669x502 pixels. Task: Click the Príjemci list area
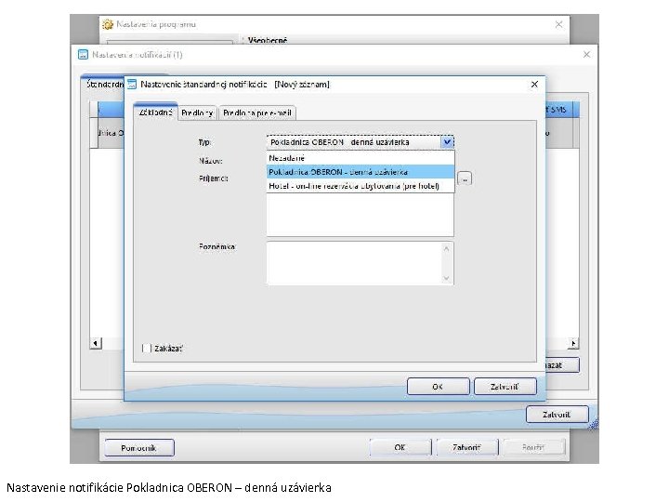pyautogui.click(x=361, y=215)
